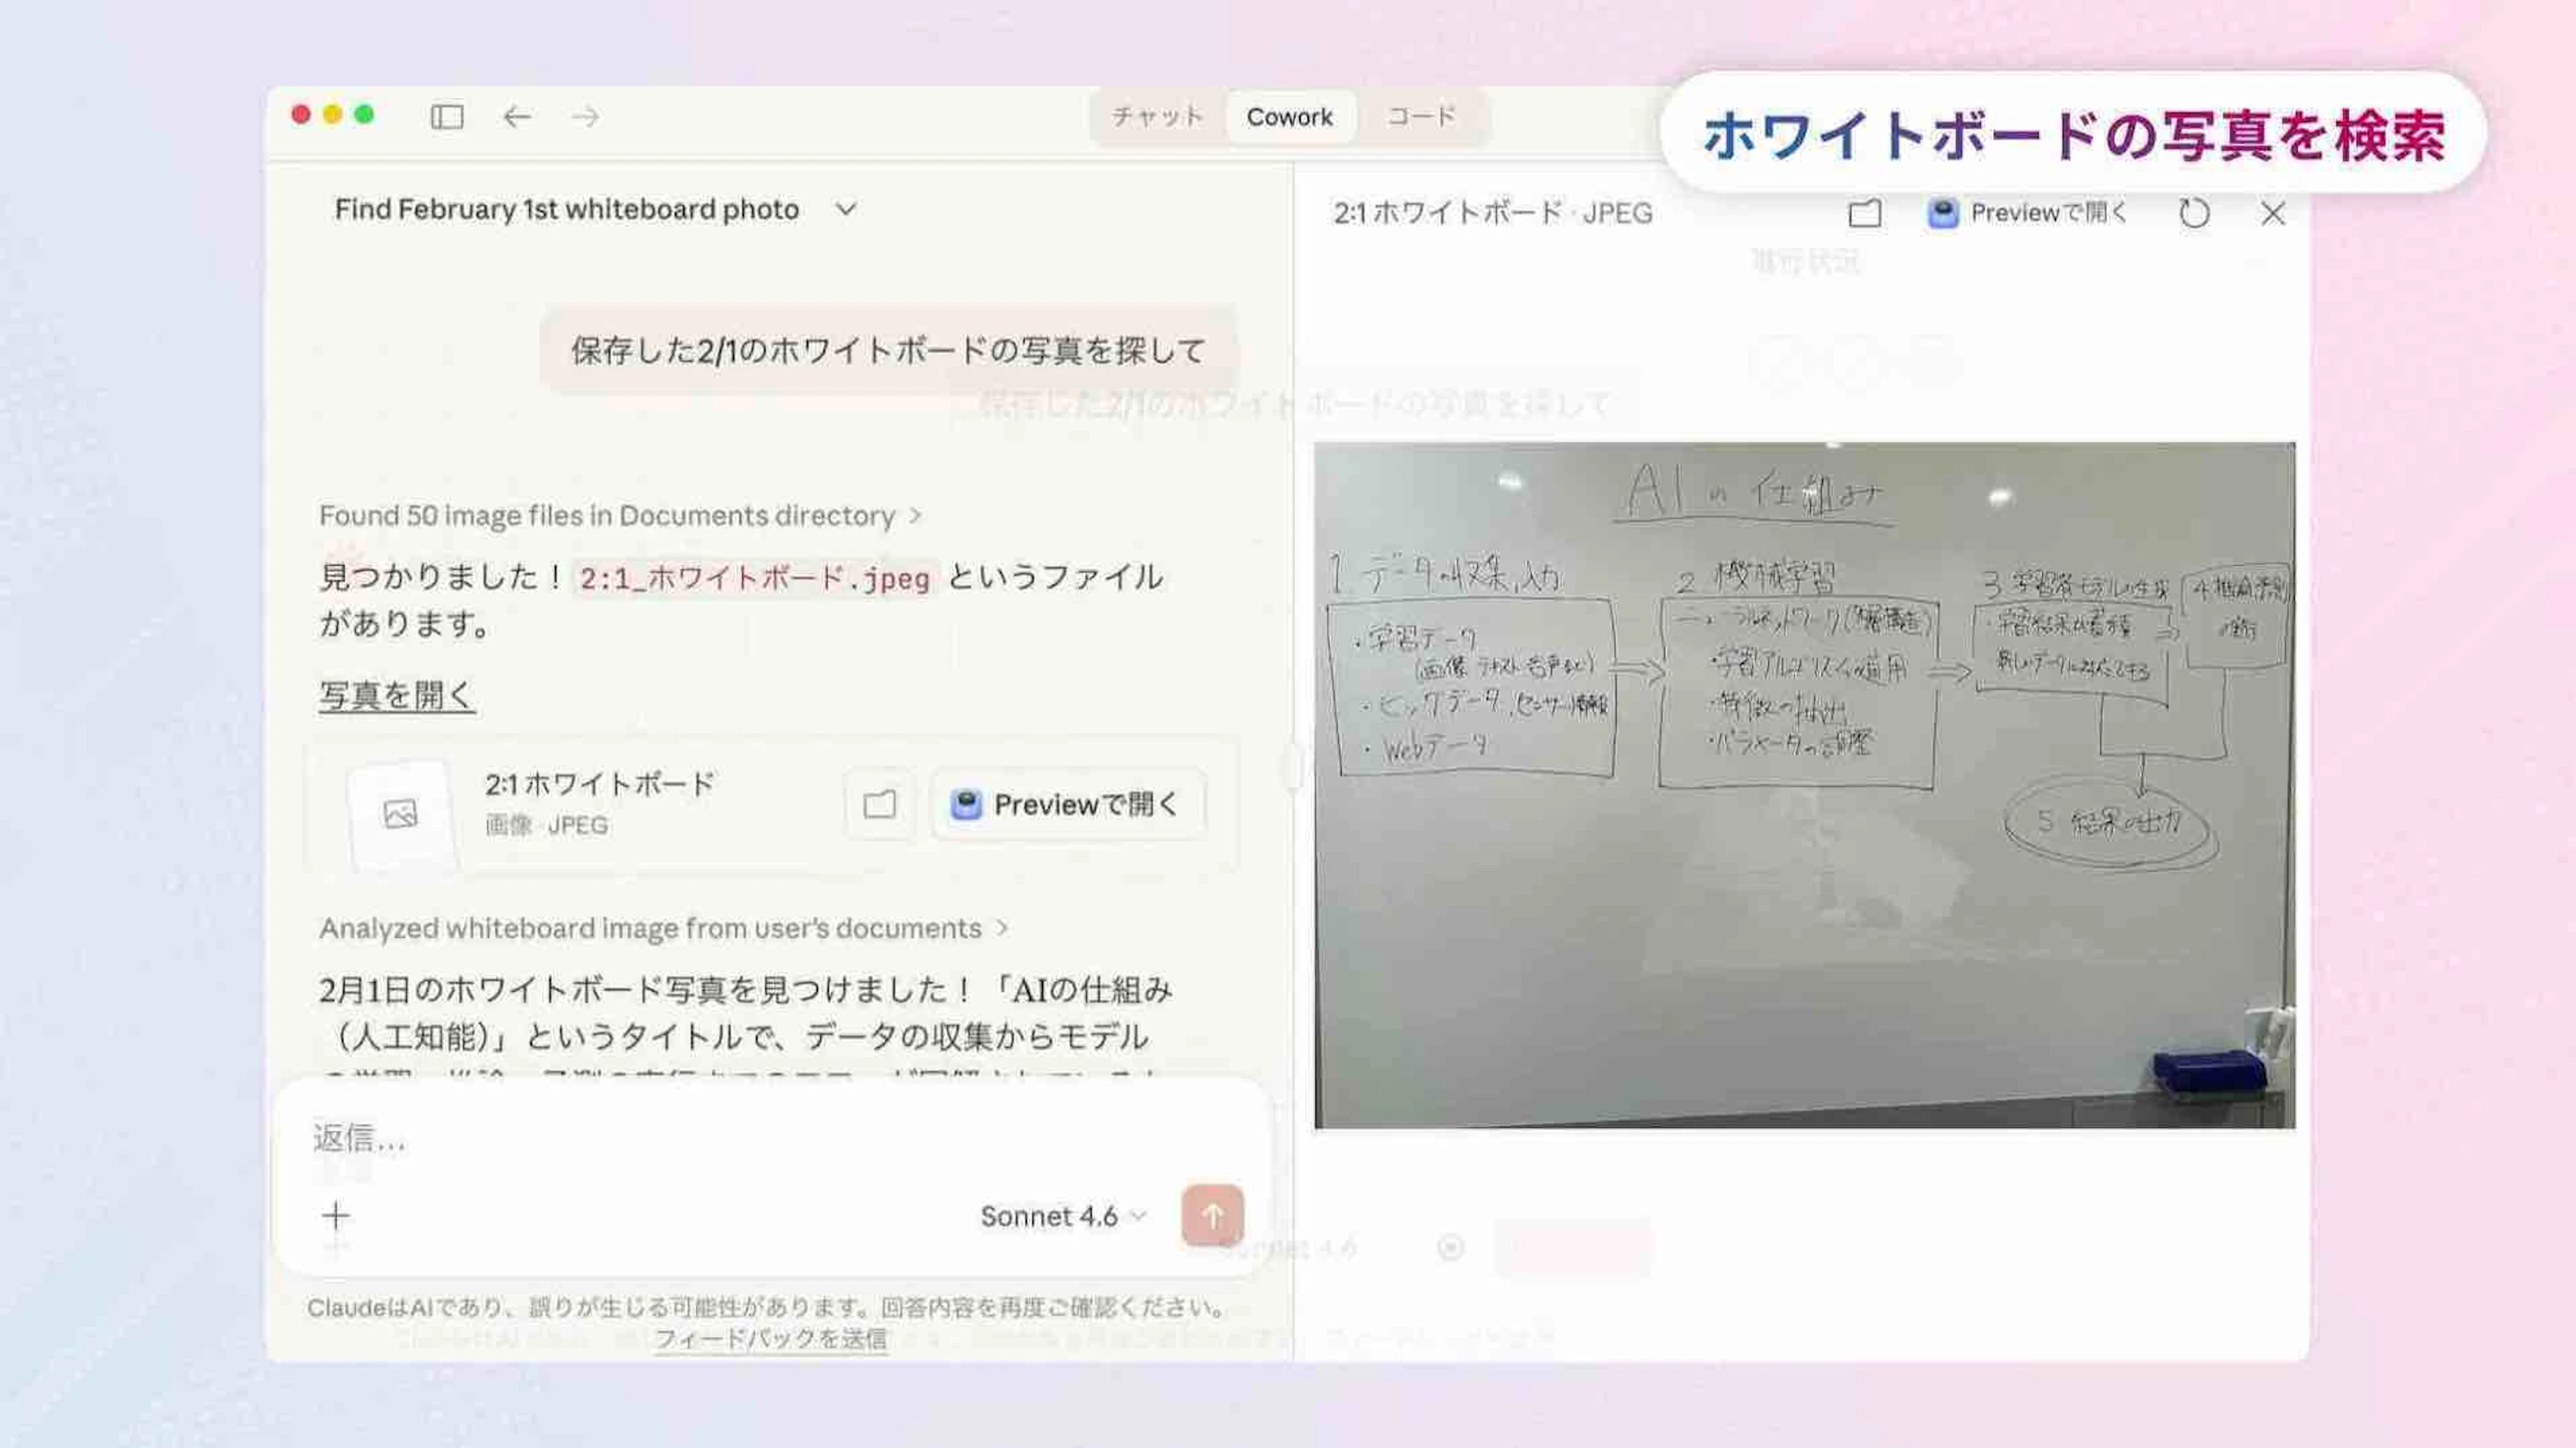This screenshot has height=1448, width=2576.
Task: Reload the image preview
Action: click(x=2193, y=213)
